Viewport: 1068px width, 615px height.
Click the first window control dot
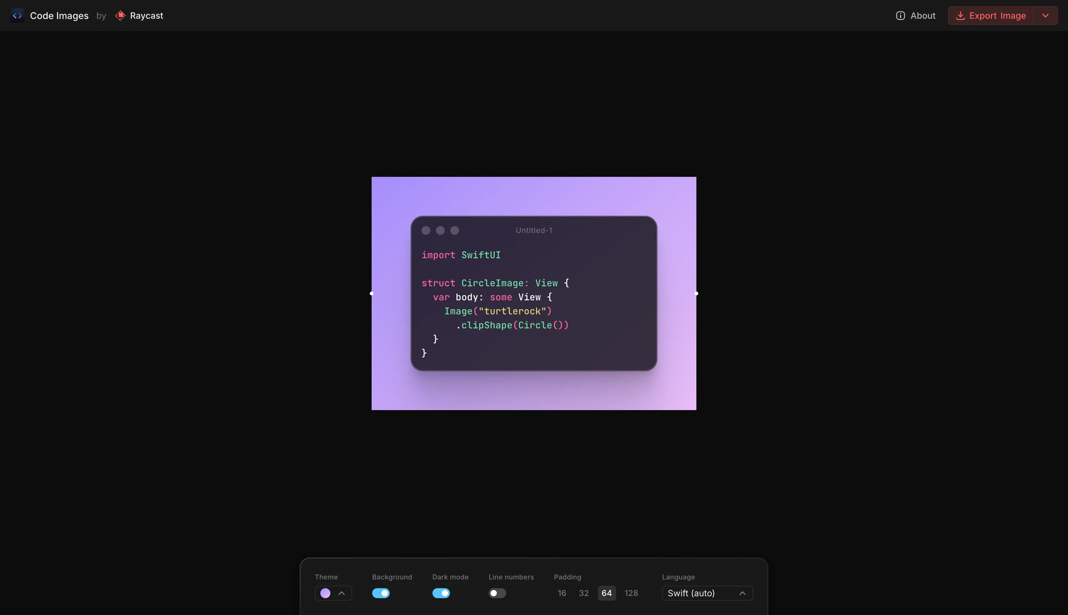tap(426, 230)
